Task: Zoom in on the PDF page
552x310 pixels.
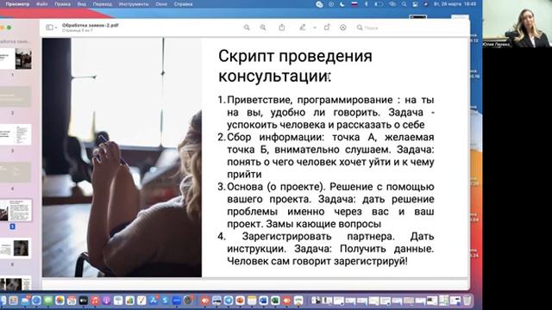Action: (x=263, y=28)
